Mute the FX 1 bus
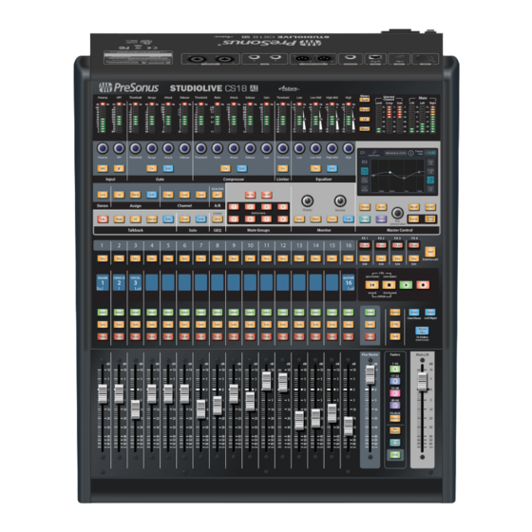The image size is (532, 532). click(365, 245)
